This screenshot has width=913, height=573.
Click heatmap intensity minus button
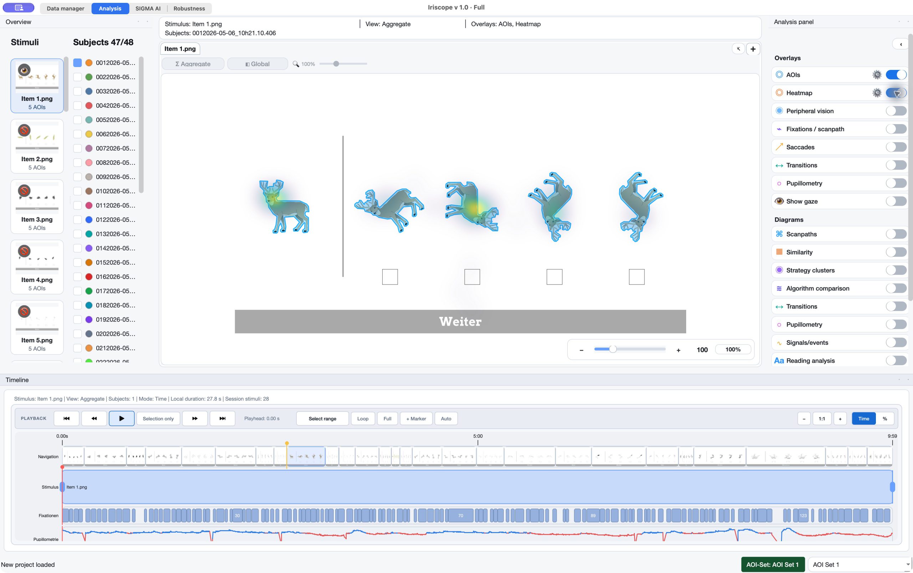tap(581, 350)
